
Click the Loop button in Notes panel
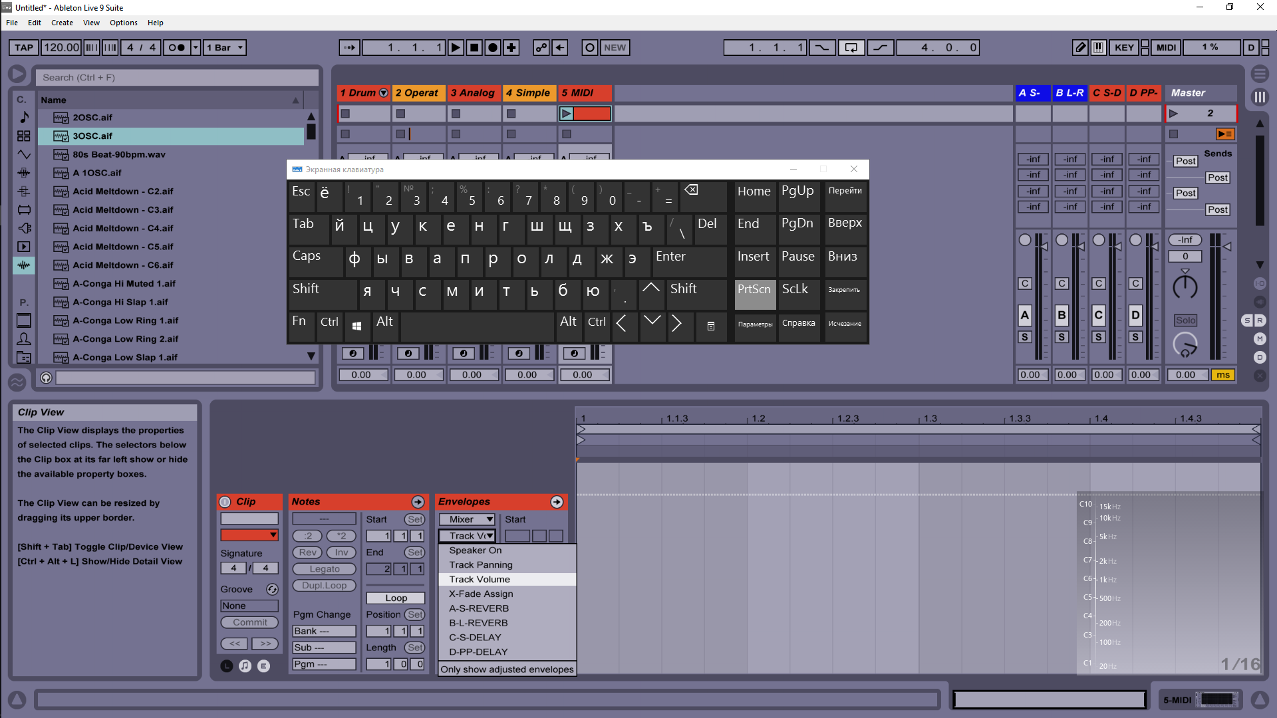[x=394, y=597]
